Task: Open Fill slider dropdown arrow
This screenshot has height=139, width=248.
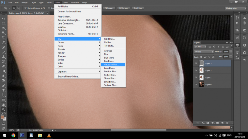Action: (231, 57)
